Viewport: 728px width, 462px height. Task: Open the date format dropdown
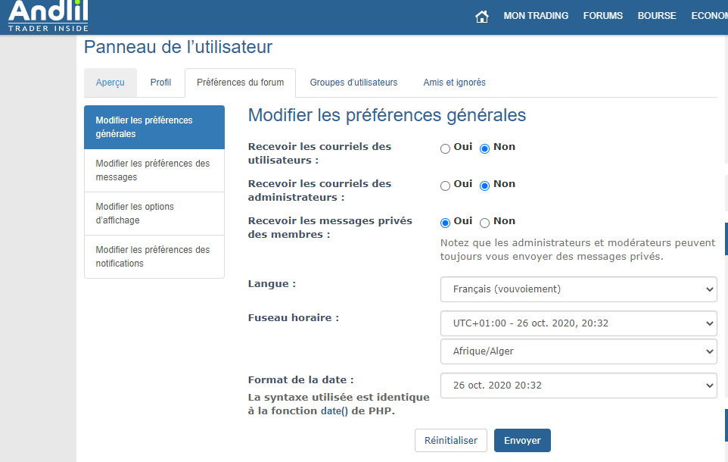[578, 385]
